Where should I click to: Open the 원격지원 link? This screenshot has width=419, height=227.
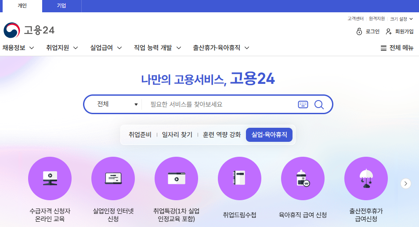[x=377, y=19]
